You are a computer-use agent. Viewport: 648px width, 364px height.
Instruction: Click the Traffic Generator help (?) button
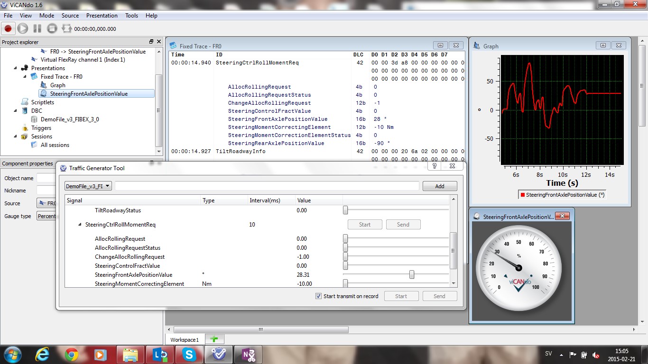(434, 166)
